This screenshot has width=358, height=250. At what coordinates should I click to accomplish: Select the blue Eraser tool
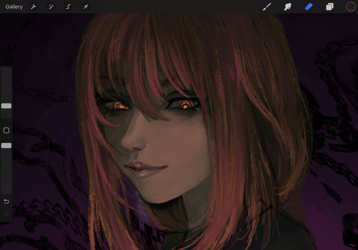point(309,7)
